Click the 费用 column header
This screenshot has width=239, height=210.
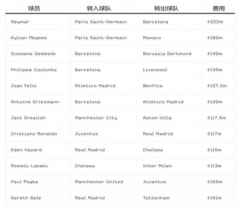(x=218, y=9)
